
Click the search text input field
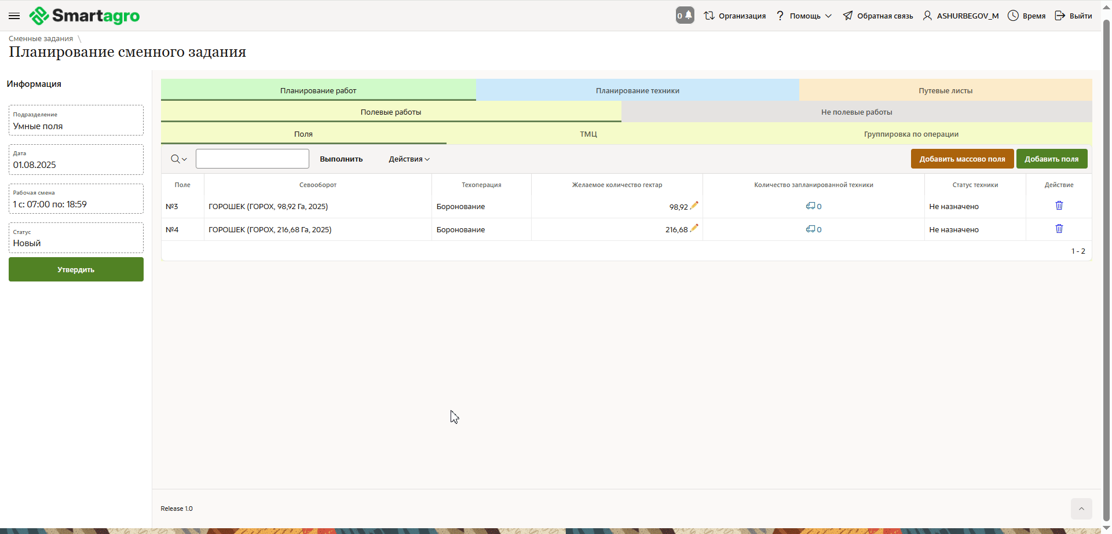coord(252,159)
